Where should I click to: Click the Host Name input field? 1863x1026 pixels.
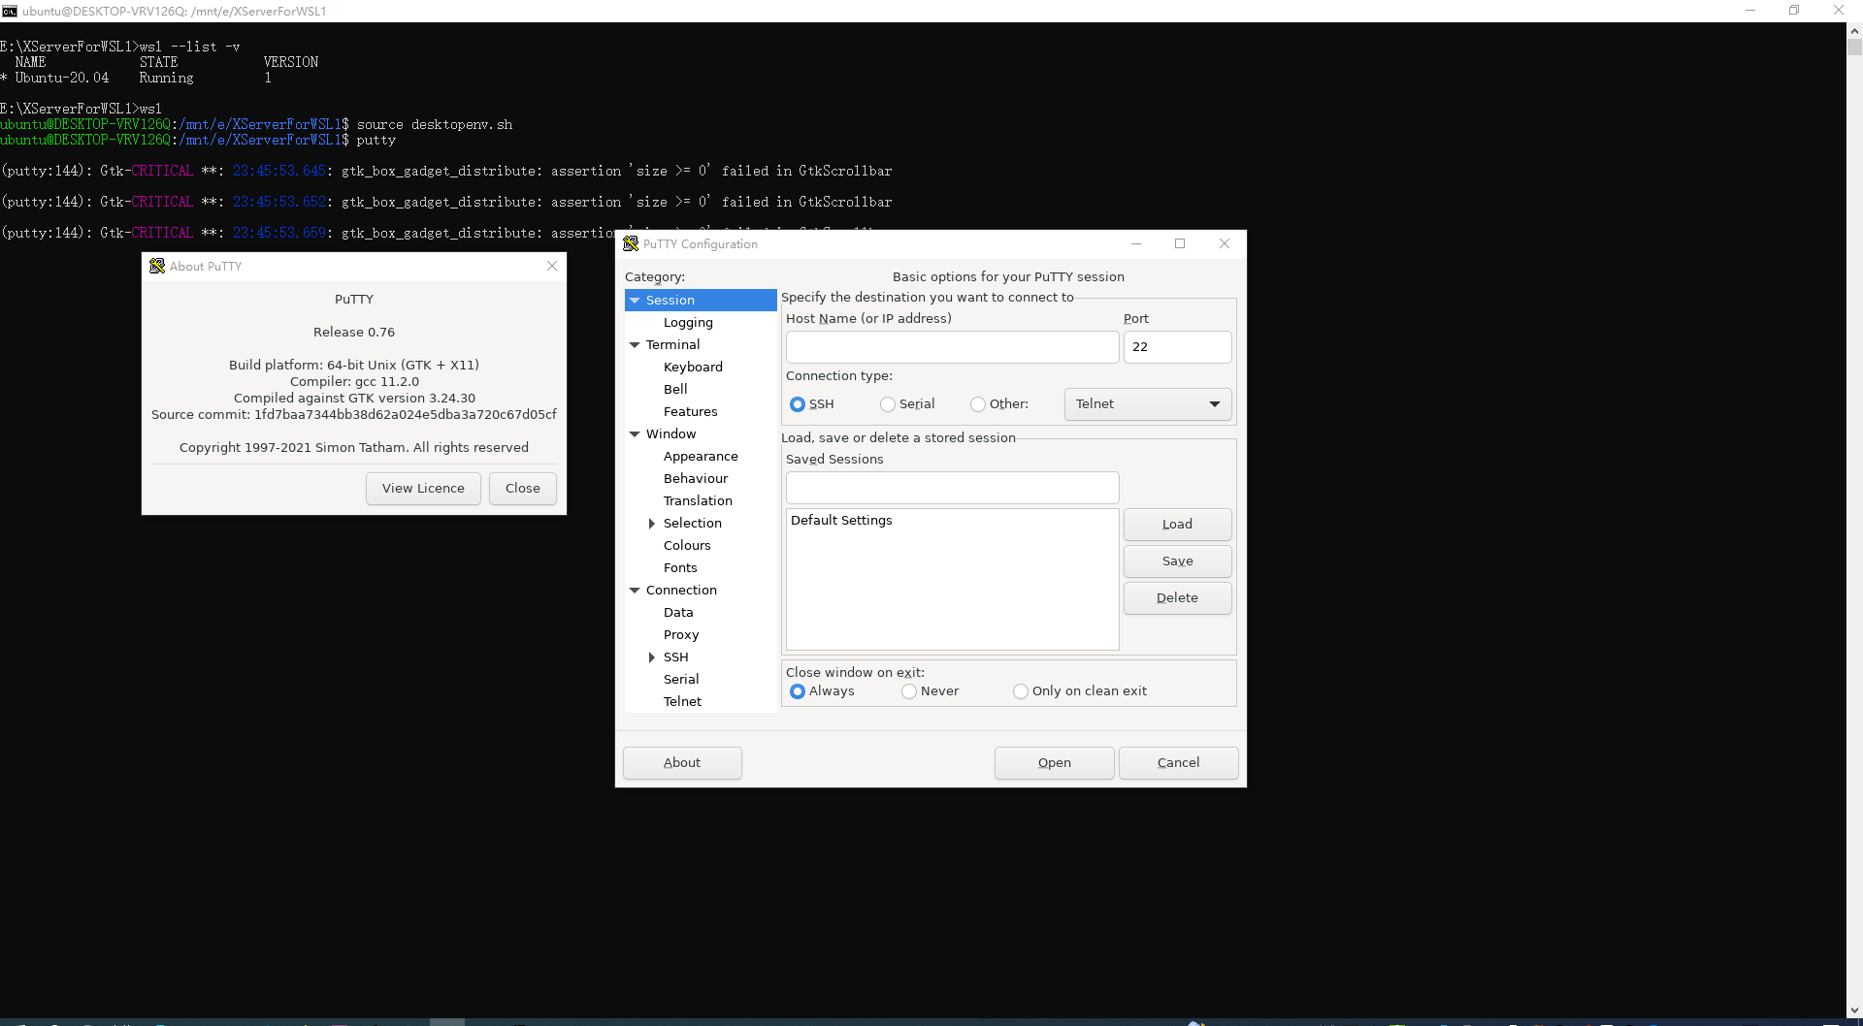click(952, 347)
